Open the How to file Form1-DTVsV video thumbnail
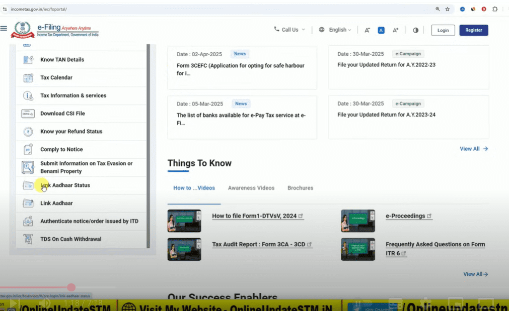 (x=184, y=221)
